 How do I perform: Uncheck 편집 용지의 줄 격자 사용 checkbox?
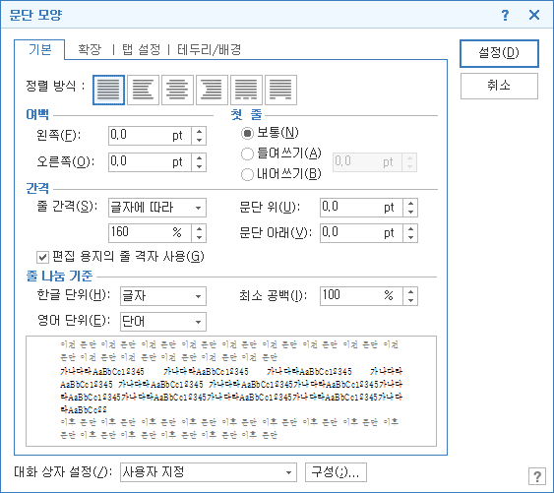point(42,257)
